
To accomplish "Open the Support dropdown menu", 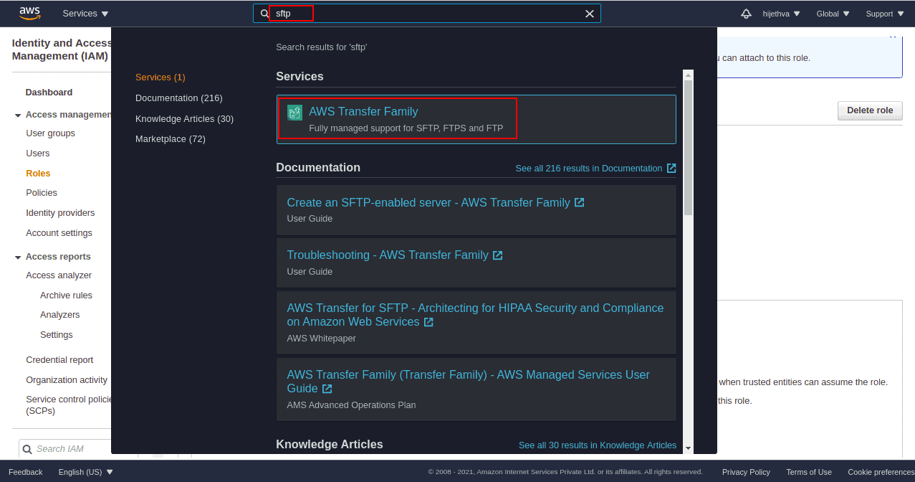I will pos(885,14).
